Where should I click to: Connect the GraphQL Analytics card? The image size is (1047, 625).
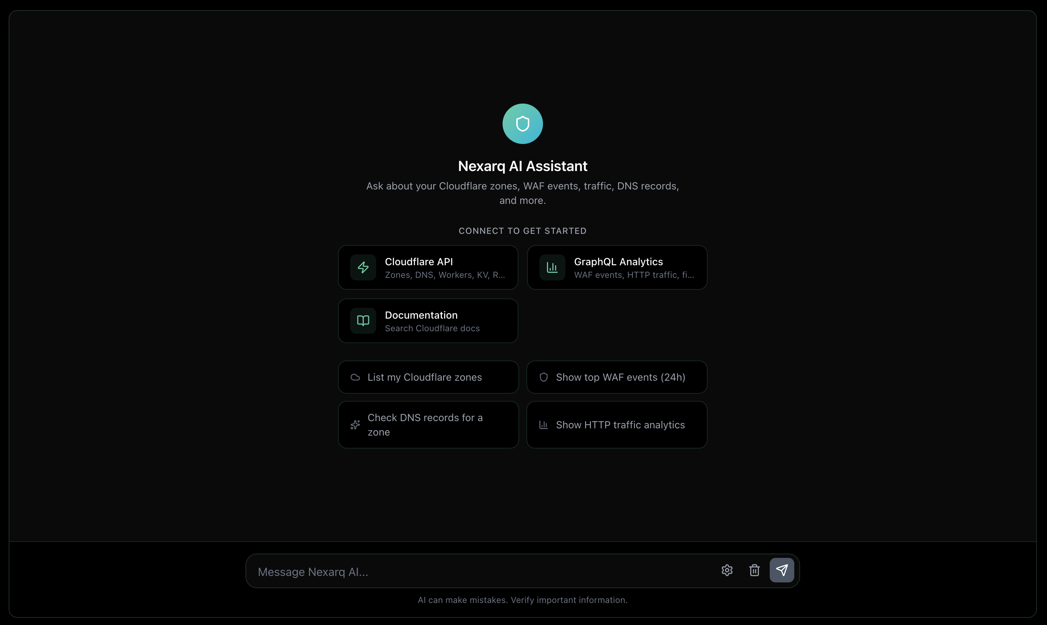pyautogui.click(x=617, y=267)
